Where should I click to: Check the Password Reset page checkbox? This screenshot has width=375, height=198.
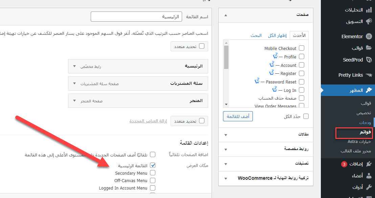302,82
